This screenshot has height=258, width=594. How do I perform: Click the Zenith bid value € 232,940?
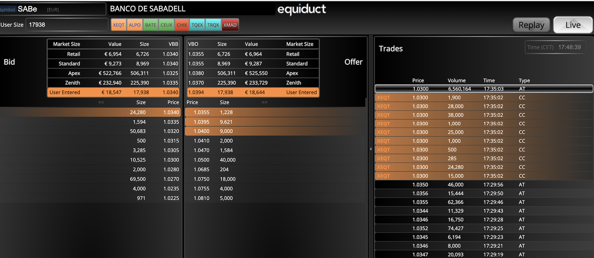coord(110,83)
